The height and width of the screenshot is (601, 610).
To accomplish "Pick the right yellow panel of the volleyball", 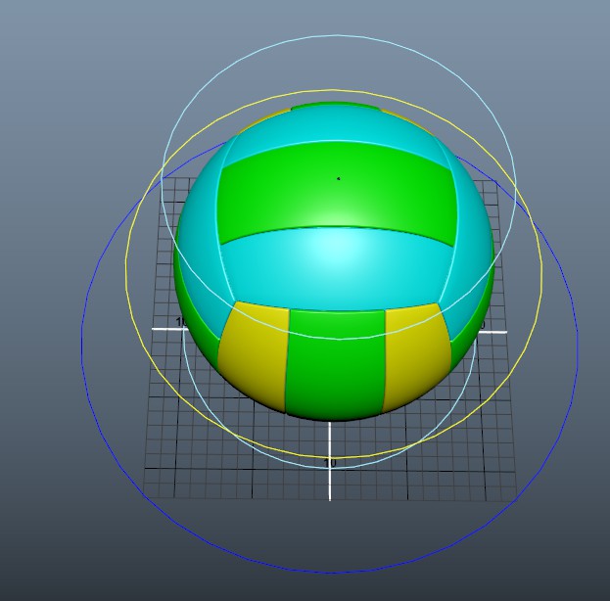I will [417, 354].
